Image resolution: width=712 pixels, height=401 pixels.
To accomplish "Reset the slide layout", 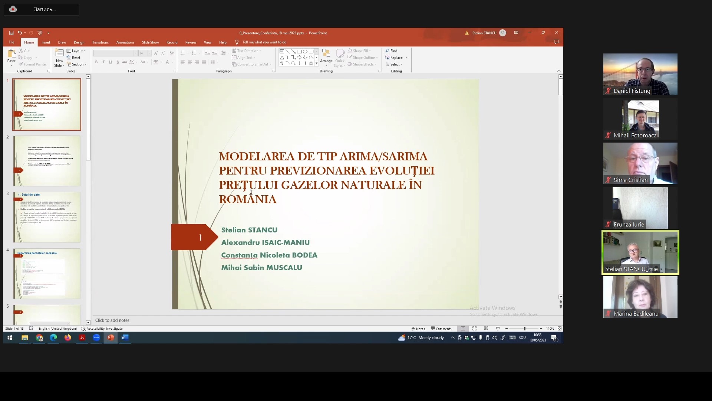I will [74, 58].
